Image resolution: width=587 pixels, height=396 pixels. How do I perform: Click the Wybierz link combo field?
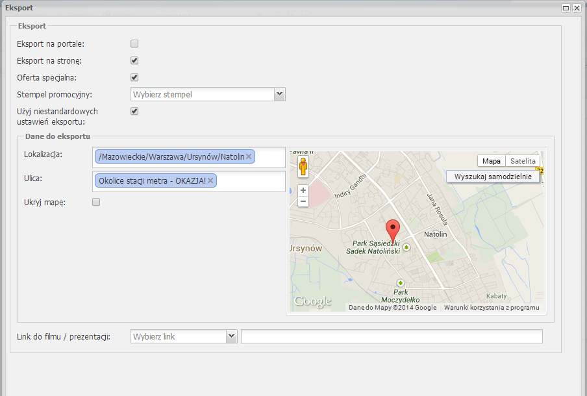179,336
